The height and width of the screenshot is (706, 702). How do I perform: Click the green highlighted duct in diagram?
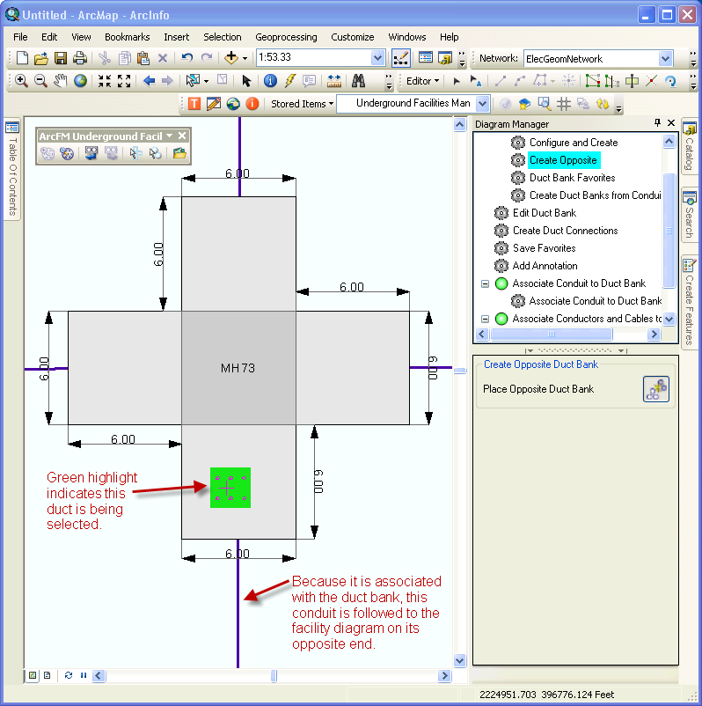[x=230, y=488]
